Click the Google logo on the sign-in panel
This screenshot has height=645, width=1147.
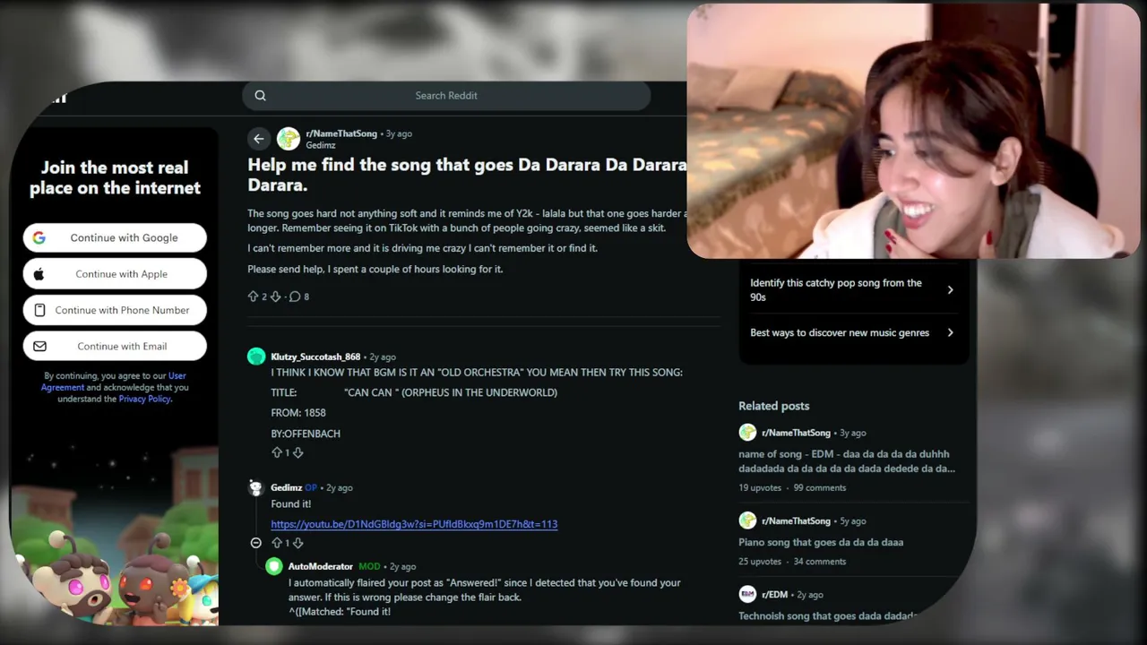(x=39, y=237)
